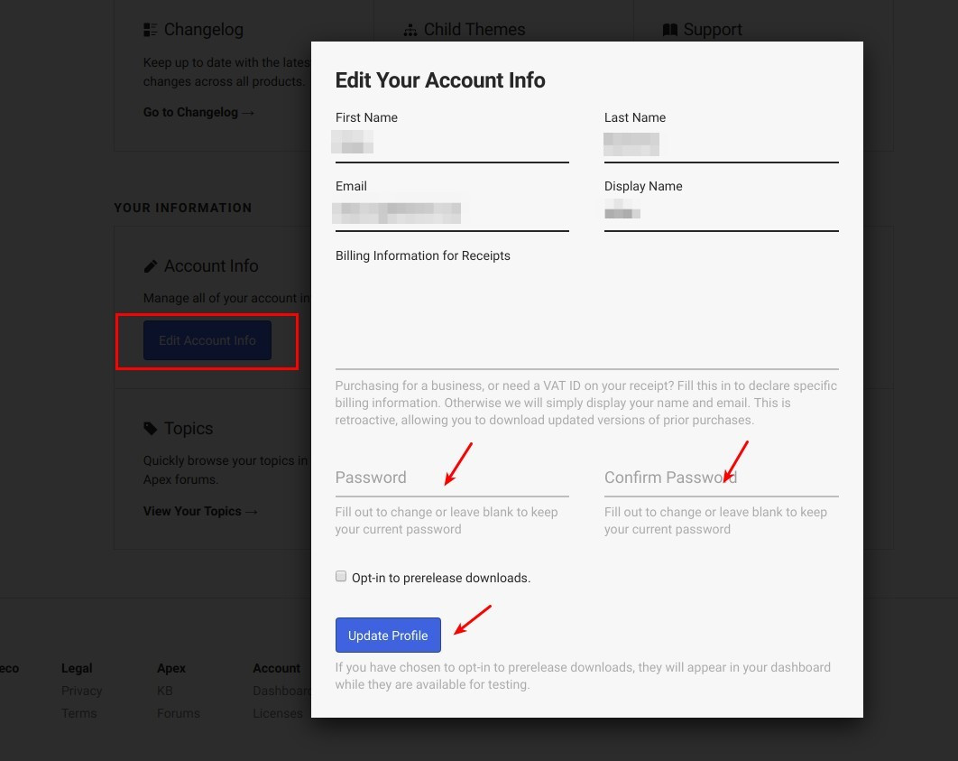Click into the Email field
The image size is (958, 761).
click(x=452, y=214)
